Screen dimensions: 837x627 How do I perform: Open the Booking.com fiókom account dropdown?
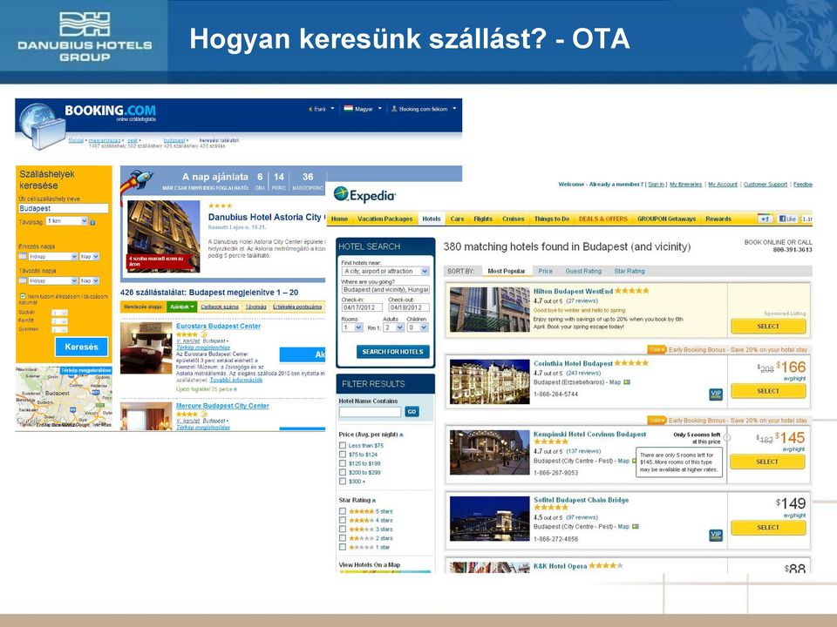pyautogui.click(x=424, y=109)
